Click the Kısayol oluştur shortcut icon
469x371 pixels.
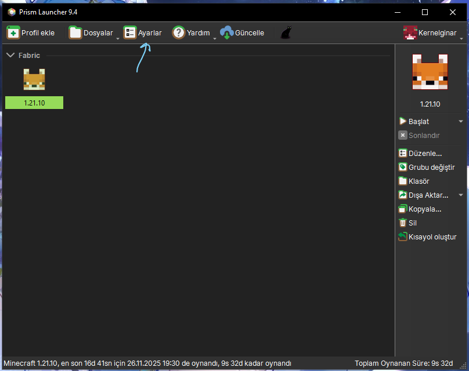tap(403, 237)
